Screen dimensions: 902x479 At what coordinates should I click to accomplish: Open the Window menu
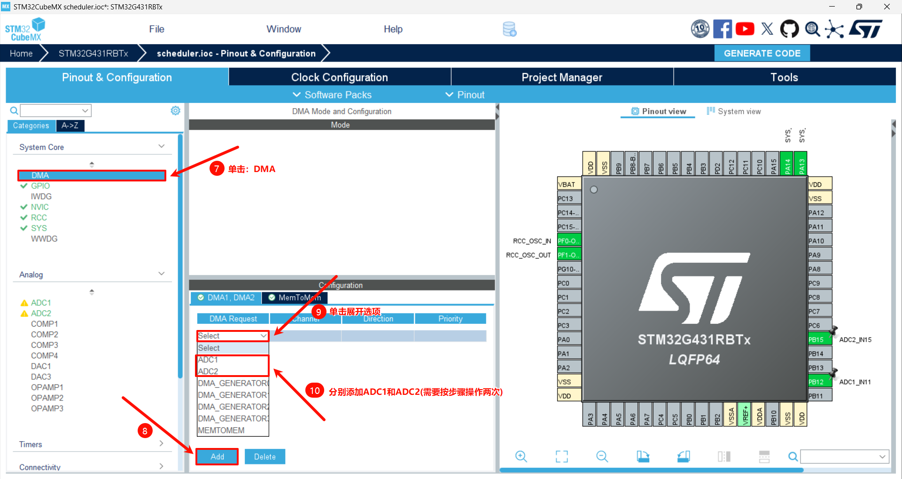(x=284, y=29)
